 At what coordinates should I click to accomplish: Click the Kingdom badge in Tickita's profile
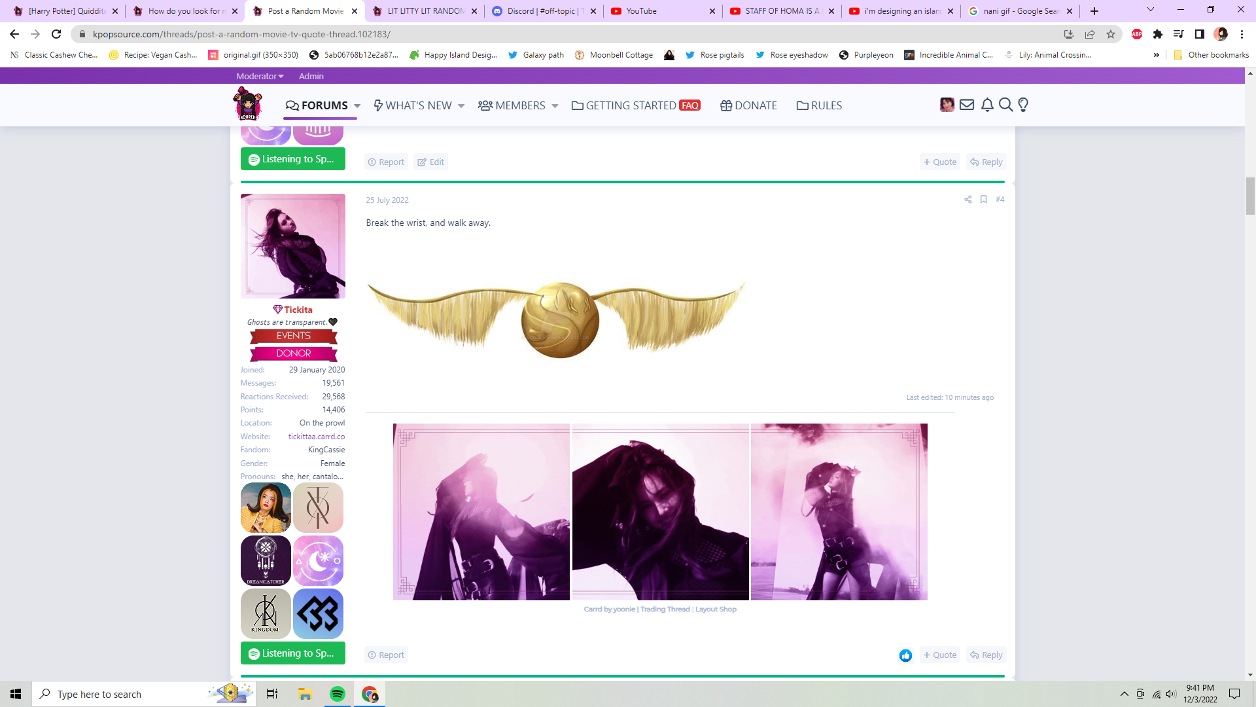[266, 614]
